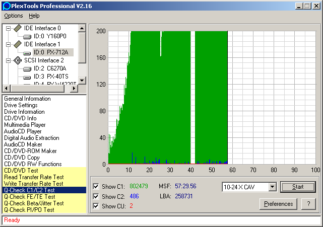Image resolution: width=323 pixels, height=227 pixels.
Task: Select the IDE Interface 0 label
Action: click(42, 28)
